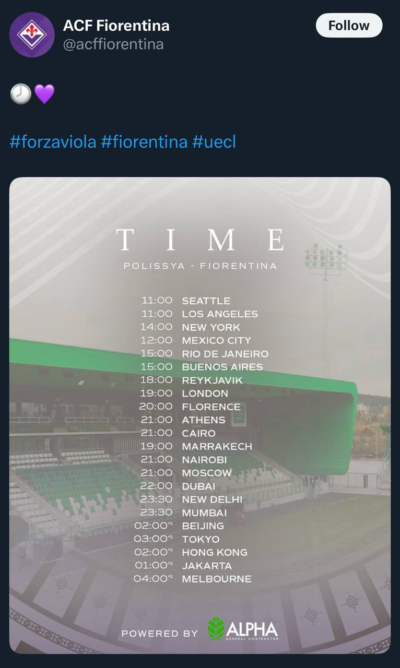Open the ACF Fiorentina profile avatar
Screen dimensions: 400x668
[32, 34]
